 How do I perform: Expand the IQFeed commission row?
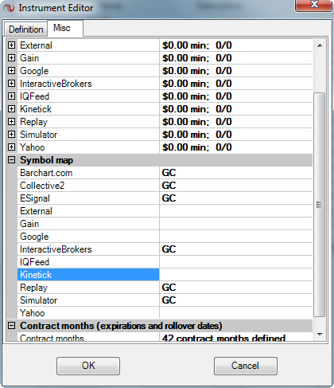tap(11, 96)
